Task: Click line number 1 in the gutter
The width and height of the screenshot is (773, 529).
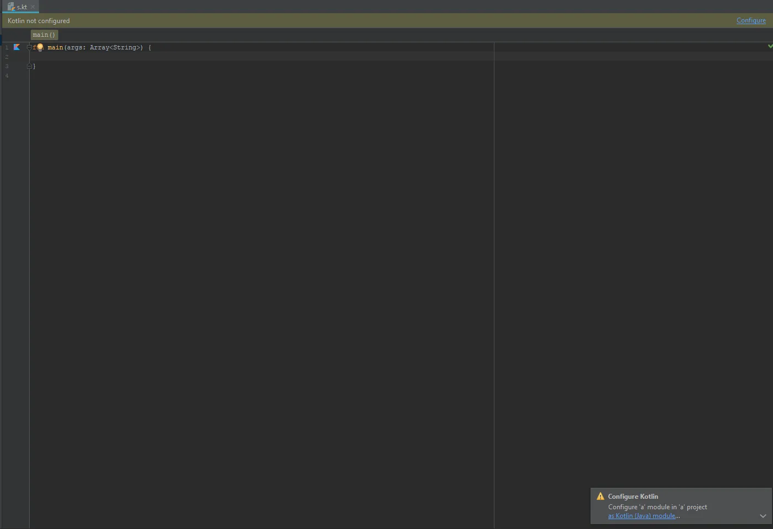Action: click(7, 47)
